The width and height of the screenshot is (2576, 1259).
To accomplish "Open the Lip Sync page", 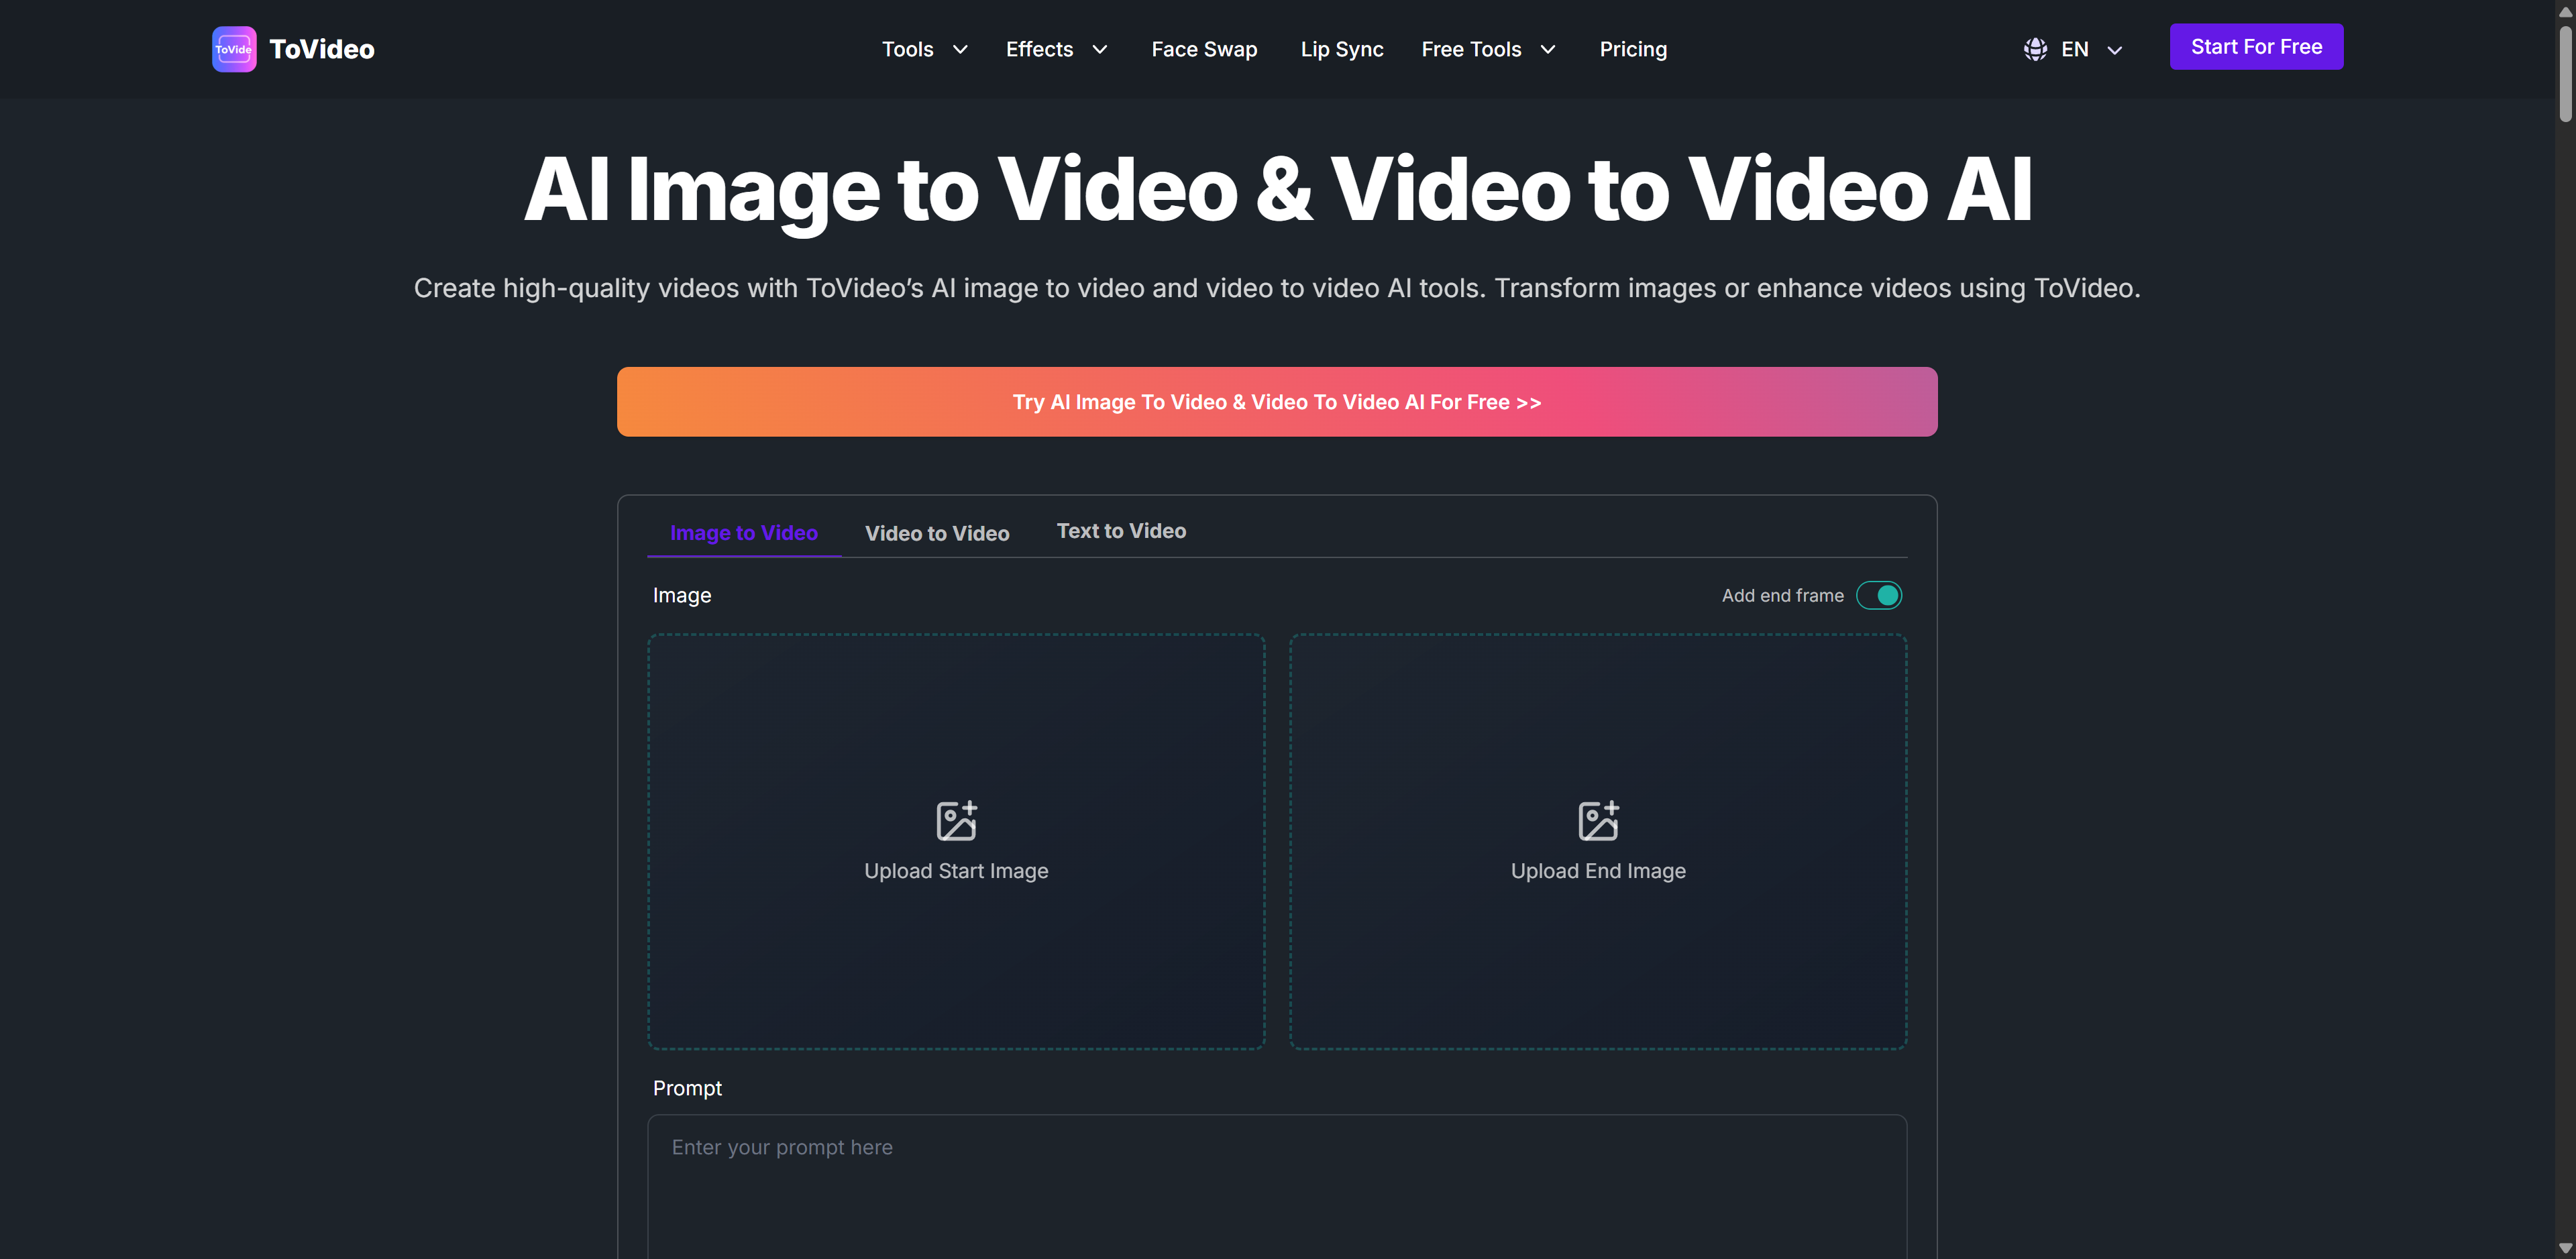I will tap(1341, 49).
